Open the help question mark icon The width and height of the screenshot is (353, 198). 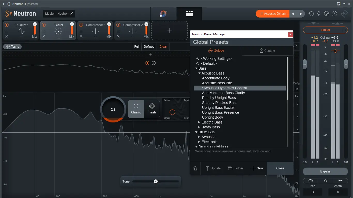tap(334, 14)
